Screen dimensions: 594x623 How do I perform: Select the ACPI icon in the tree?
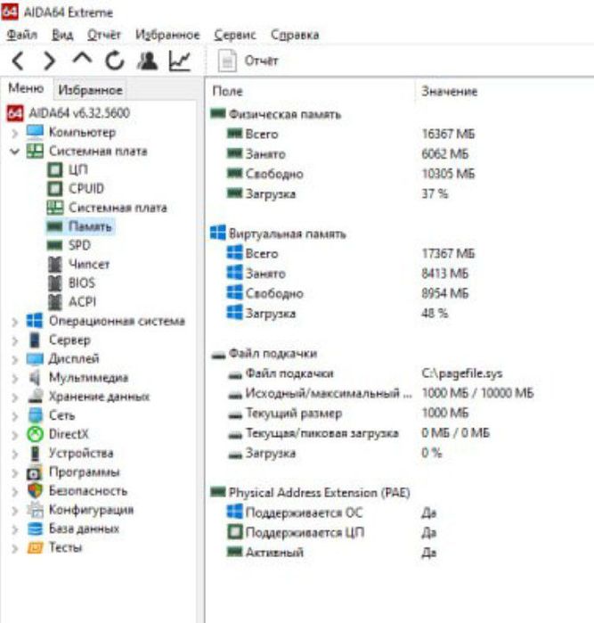pos(55,302)
